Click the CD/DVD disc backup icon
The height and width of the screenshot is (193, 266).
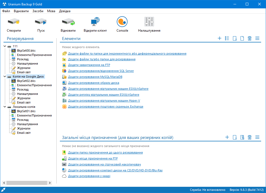(64, 170)
